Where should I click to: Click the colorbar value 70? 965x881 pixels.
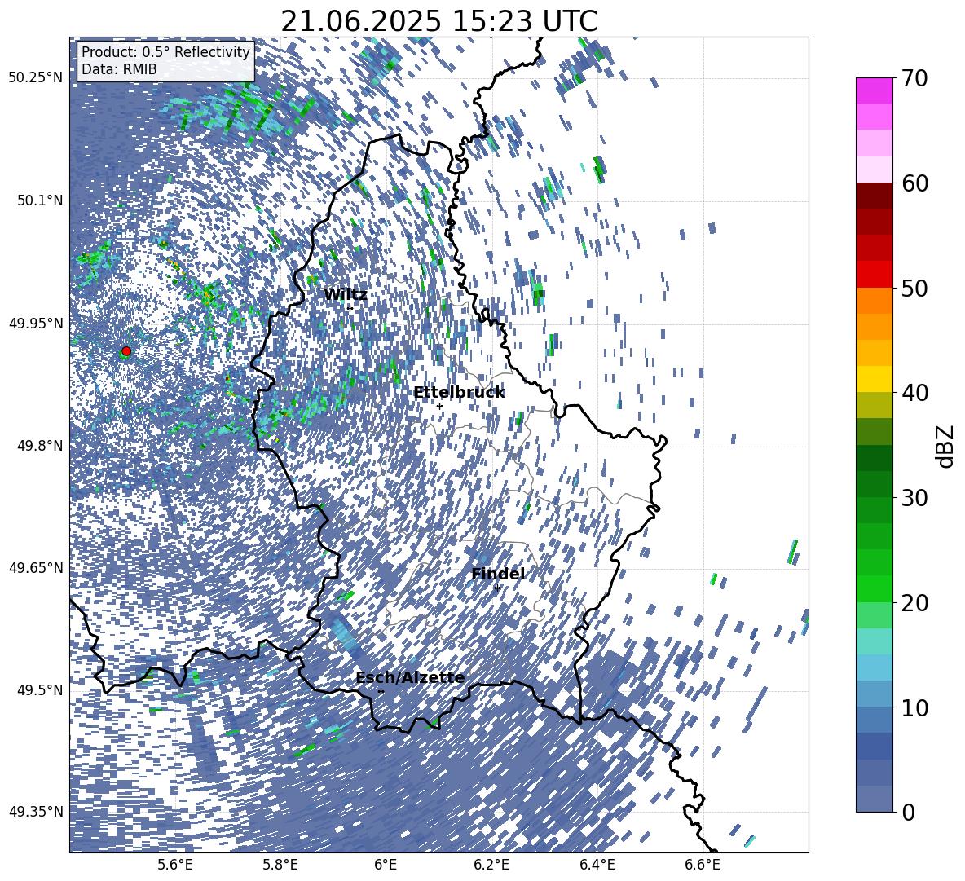point(914,78)
